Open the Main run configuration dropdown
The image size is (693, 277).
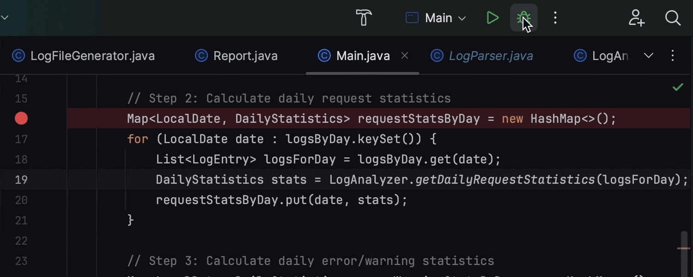[x=462, y=18]
